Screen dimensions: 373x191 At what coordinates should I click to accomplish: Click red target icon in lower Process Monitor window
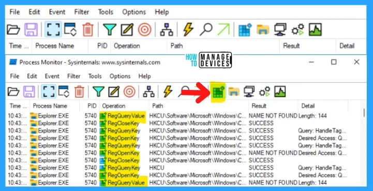point(129,91)
